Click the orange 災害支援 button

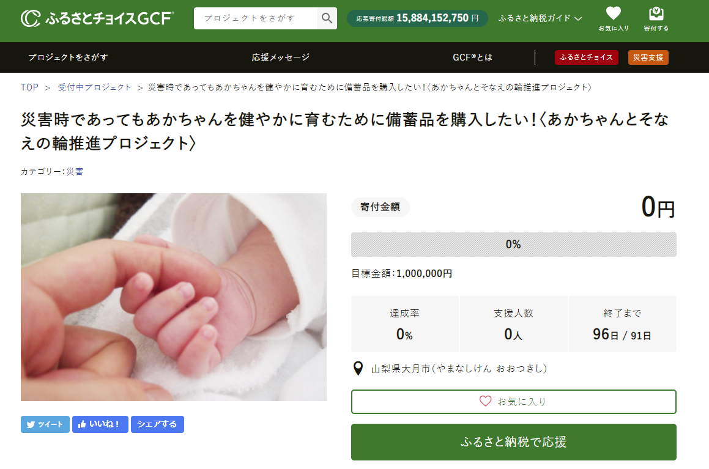click(x=648, y=57)
